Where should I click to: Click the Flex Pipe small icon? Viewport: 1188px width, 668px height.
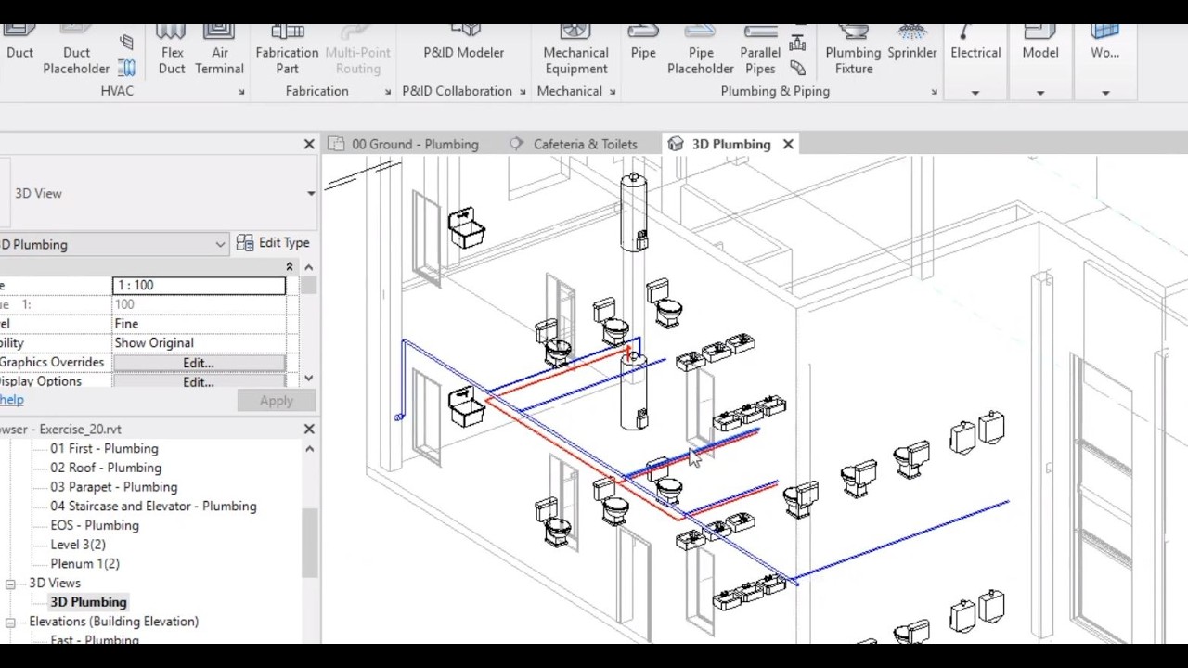point(797,68)
